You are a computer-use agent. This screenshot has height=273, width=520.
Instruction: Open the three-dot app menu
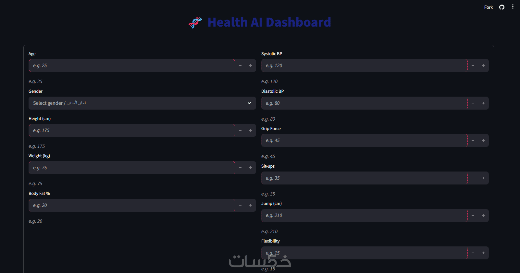coord(513,7)
